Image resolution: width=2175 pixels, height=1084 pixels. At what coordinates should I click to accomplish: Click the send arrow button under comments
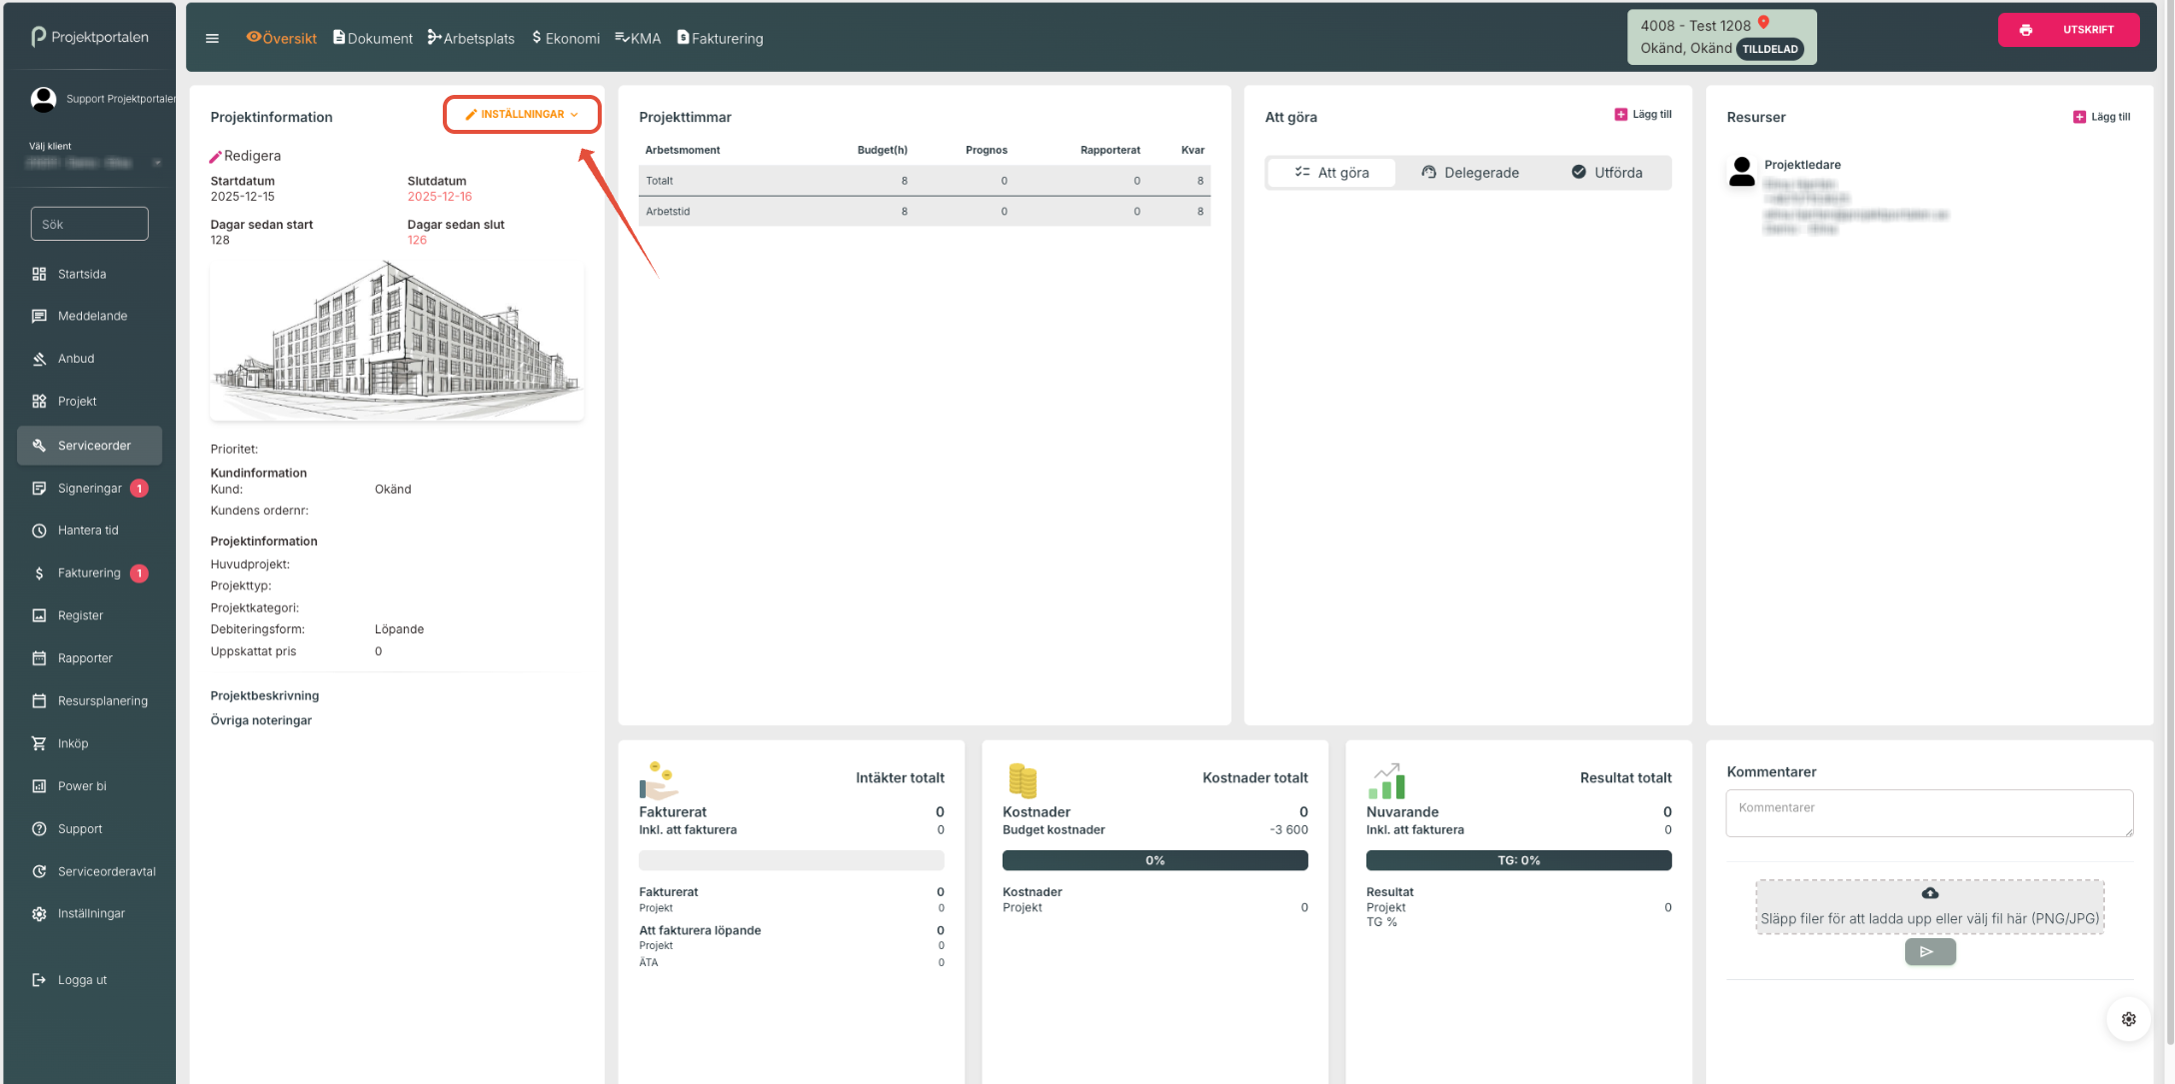[1929, 952]
